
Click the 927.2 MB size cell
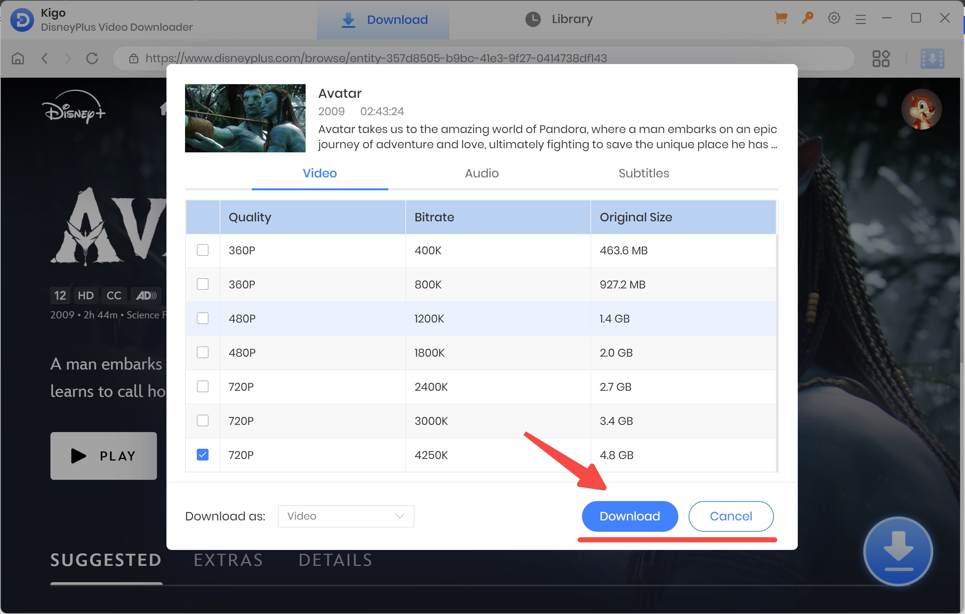tap(683, 284)
